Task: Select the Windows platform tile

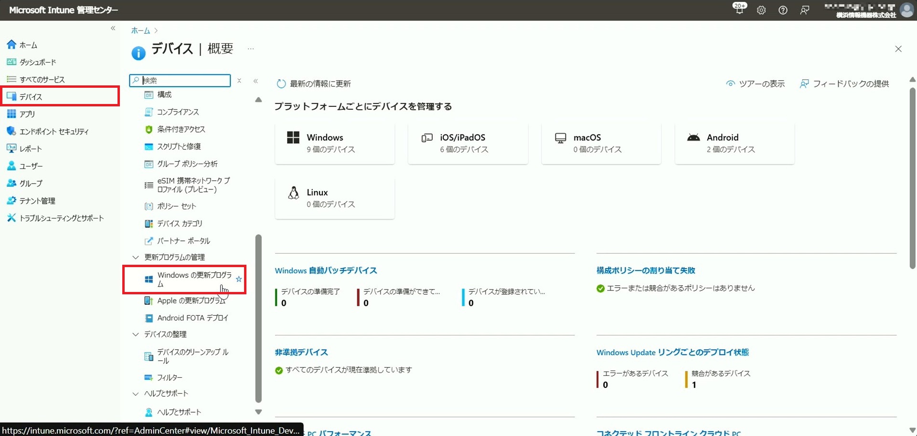Action: point(334,143)
